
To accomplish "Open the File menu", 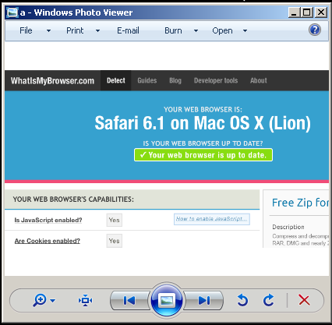I will click(x=26, y=30).
